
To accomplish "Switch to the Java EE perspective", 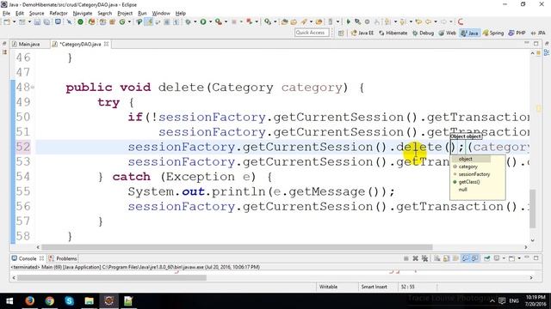I will point(362,33).
